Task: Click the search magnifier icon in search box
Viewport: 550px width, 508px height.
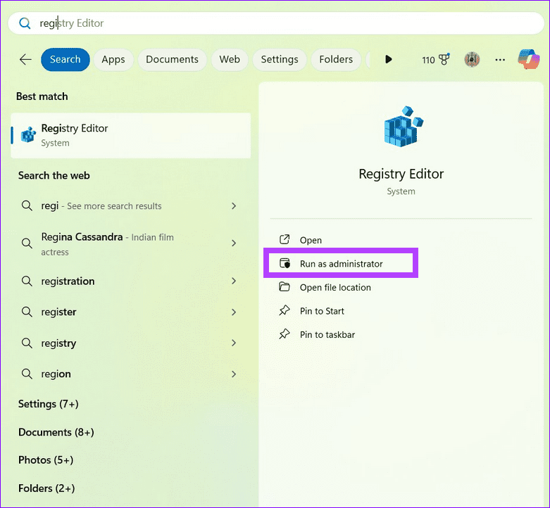Action: point(25,23)
